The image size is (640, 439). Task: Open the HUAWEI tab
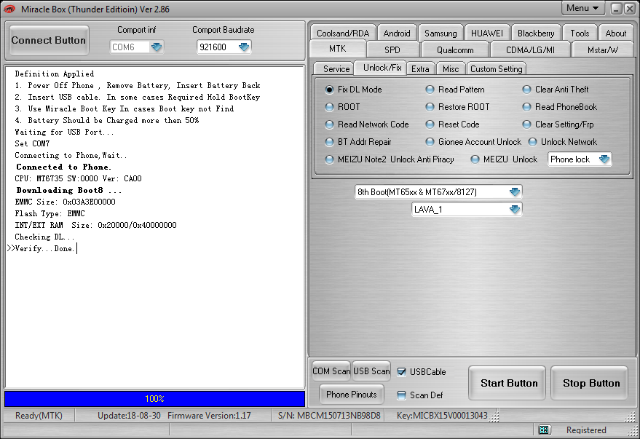pos(487,33)
